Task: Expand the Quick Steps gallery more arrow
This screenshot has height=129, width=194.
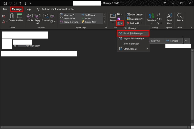Action: click(104, 22)
